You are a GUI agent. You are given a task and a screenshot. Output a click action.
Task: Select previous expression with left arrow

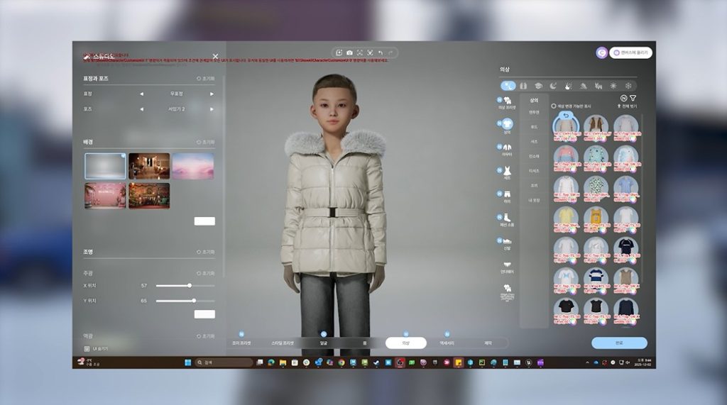pos(141,94)
